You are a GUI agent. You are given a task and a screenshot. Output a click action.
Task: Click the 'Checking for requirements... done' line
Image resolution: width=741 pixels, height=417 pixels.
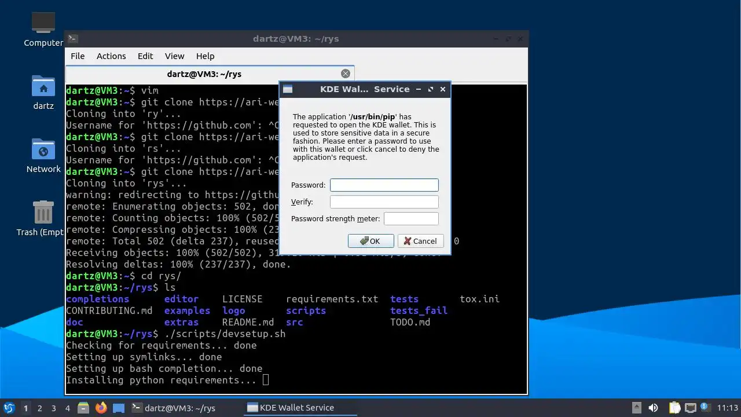click(162, 345)
